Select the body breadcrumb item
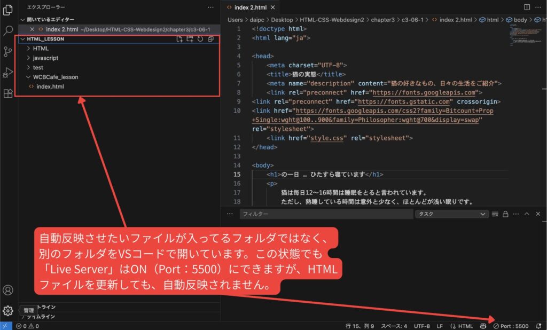547x330 pixels. click(x=516, y=20)
